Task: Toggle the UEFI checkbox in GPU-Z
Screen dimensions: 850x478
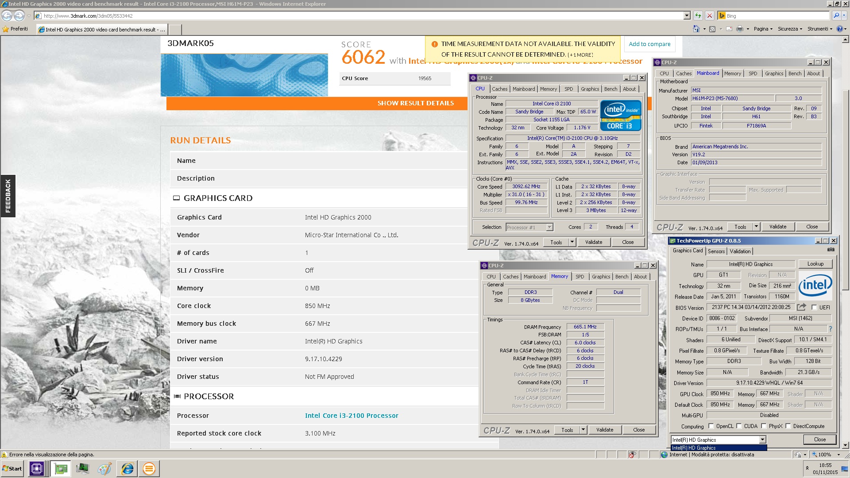Action: [x=814, y=307]
